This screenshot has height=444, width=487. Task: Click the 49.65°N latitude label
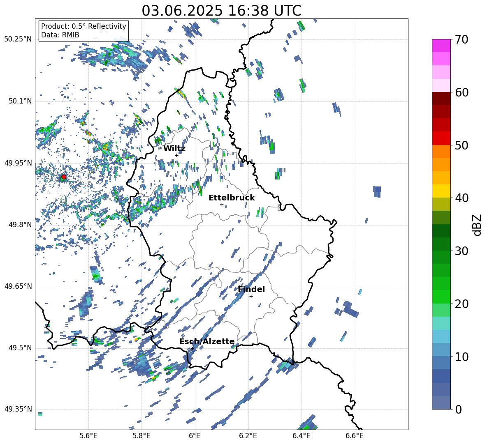(x=18, y=286)
